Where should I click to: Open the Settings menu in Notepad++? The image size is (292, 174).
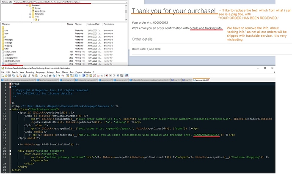(50, 72)
